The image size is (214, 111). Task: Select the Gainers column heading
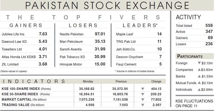pyautogui.click(x=26, y=25)
